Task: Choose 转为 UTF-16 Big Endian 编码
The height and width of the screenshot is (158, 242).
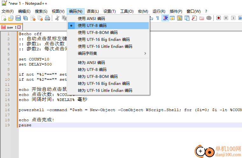Action: click(108, 84)
